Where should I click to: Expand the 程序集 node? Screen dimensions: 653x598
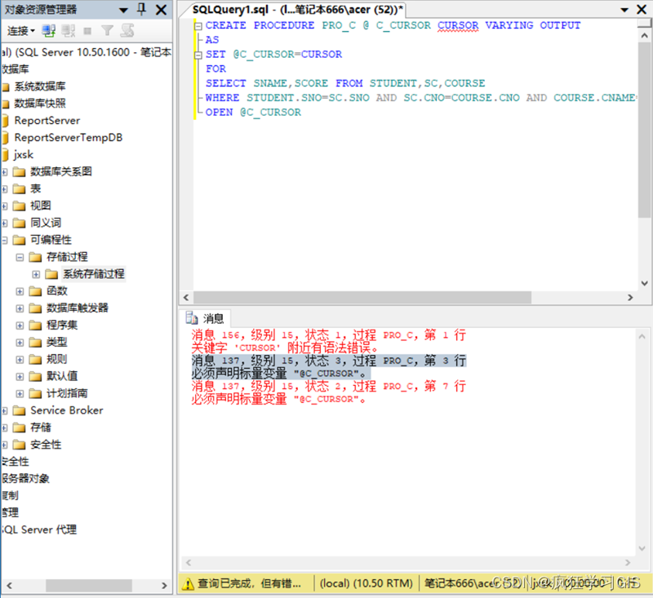[20, 326]
